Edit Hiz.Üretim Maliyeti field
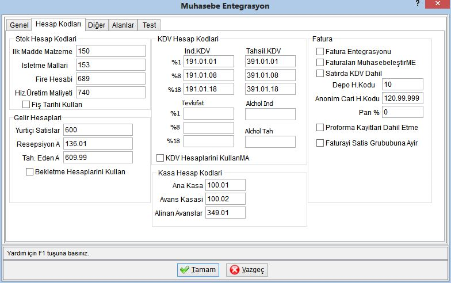Screen dimensions: 451x283 pyautogui.click(x=110, y=92)
